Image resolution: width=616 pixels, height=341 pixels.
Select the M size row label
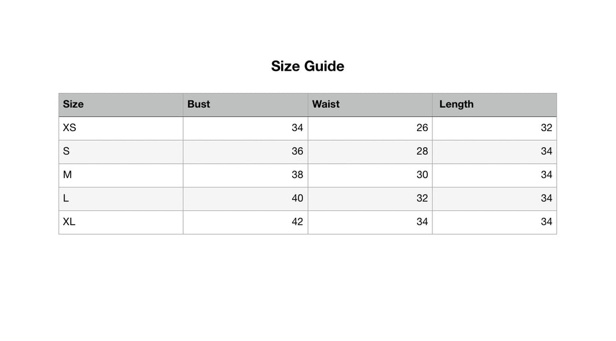click(x=67, y=174)
